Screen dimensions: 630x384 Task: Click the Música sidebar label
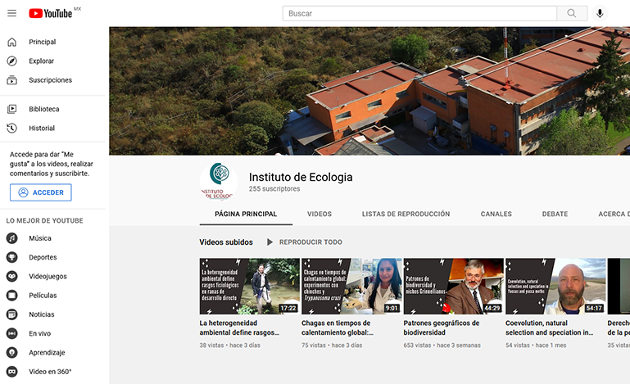click(x=40, y=238)
